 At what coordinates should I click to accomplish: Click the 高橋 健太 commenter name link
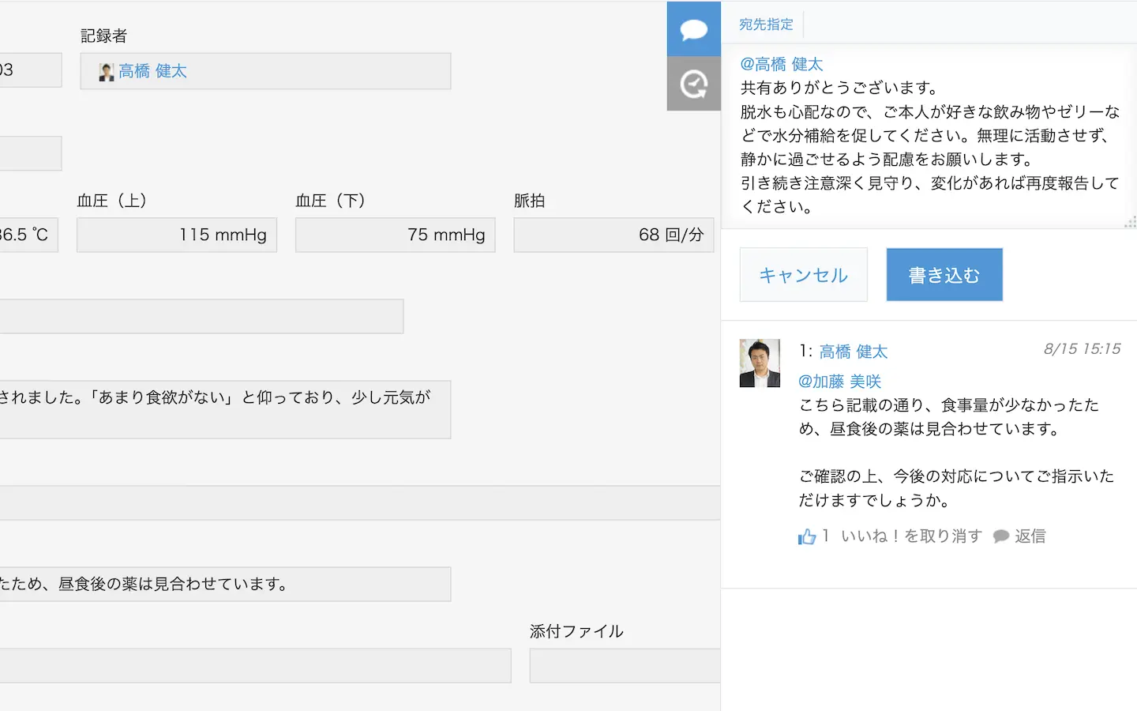pos(853,352)
